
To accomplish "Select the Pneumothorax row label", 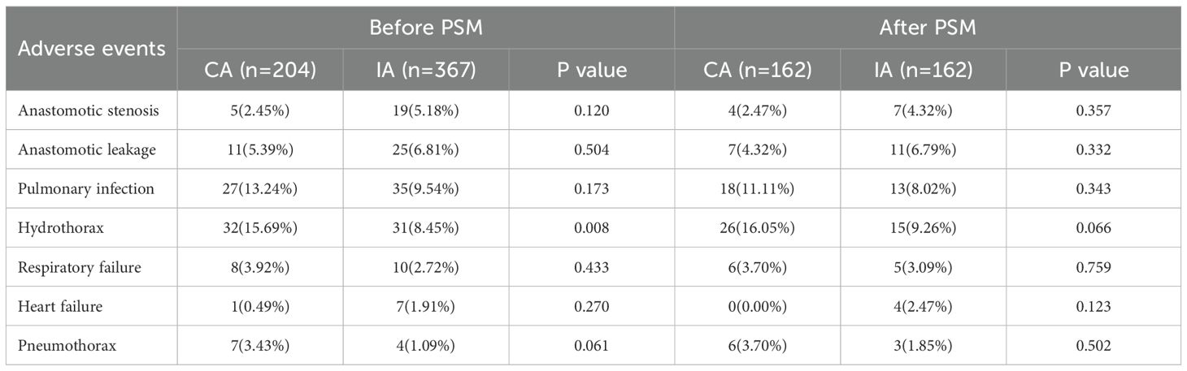I will pyautogui.click(x=67, y=345).
